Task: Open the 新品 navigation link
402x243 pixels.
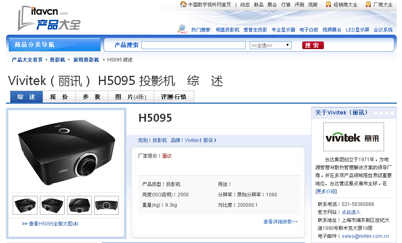Action: [258, 5]
